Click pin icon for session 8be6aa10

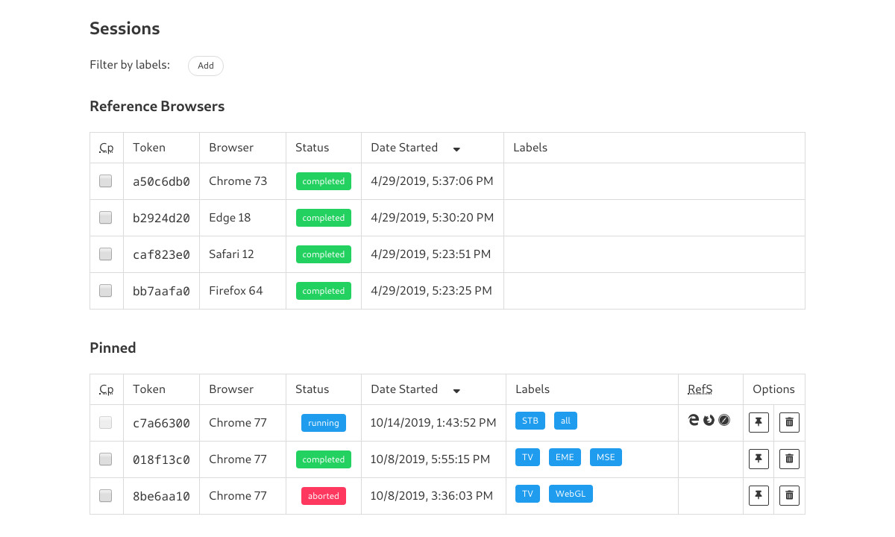point(759,496)
